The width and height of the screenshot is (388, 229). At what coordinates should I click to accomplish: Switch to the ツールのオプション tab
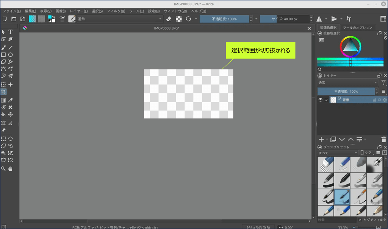coord(357,28)
